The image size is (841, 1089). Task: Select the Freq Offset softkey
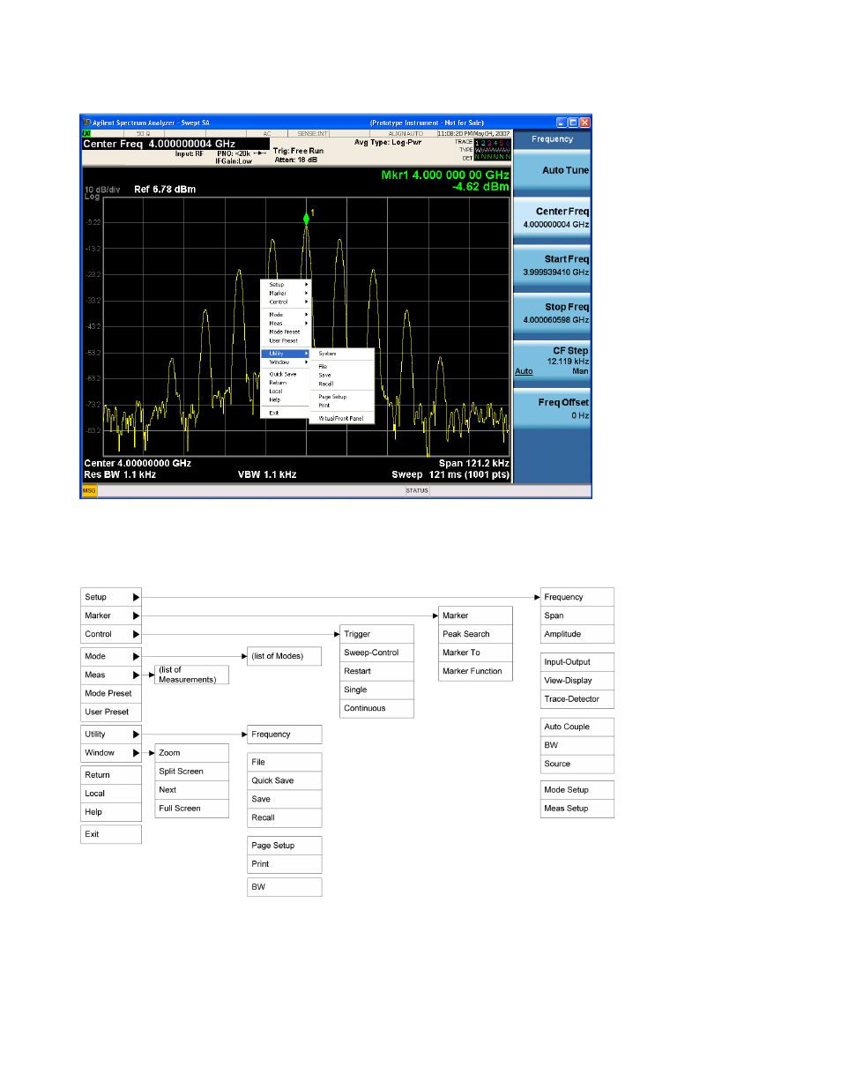tap(552, 407)
